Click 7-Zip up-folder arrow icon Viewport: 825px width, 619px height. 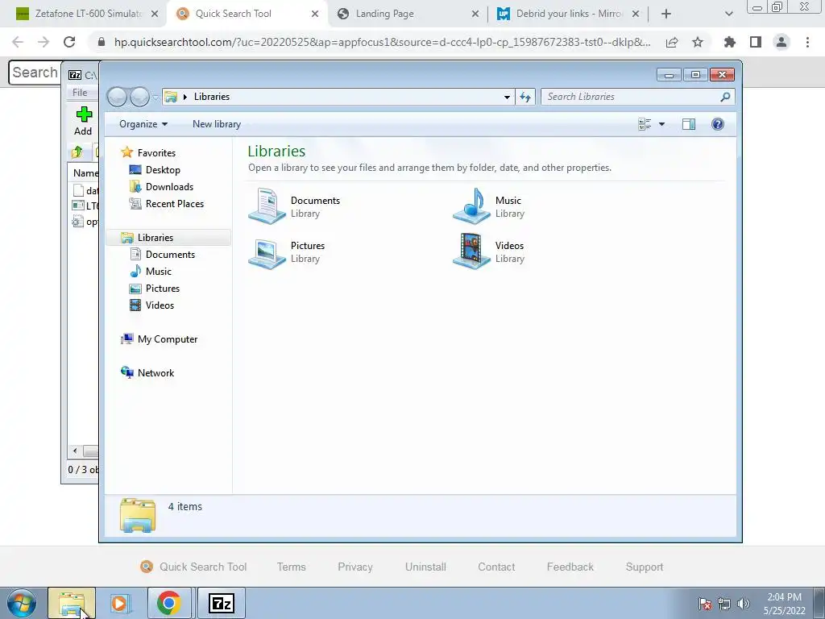77,152
